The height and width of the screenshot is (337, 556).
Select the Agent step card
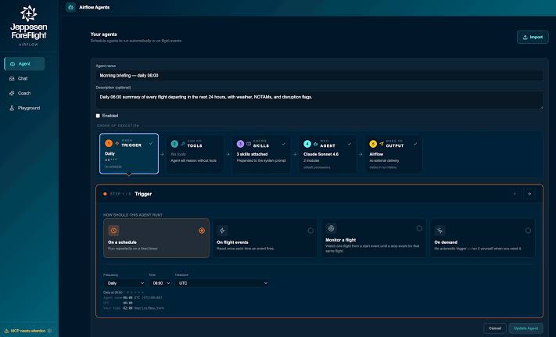[x=328, y=155]
